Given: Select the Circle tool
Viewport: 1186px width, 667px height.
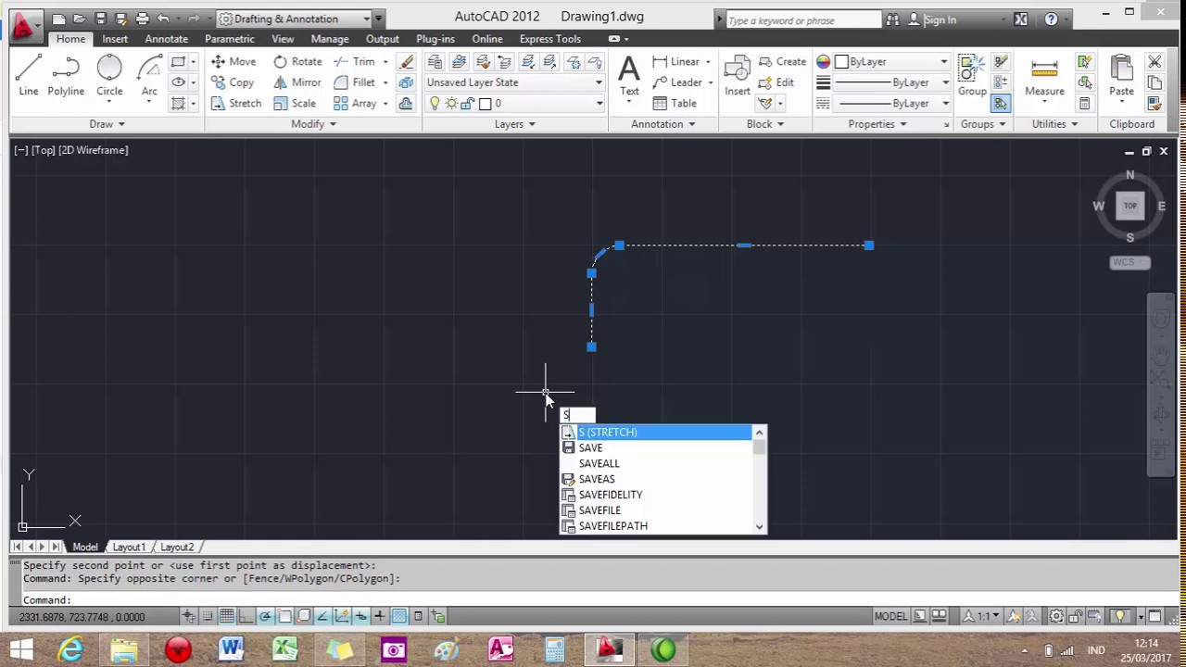Looking at the screenshot, I should pos(109,76).
